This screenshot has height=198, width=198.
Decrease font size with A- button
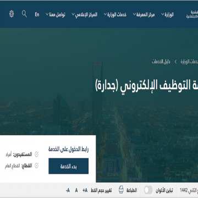click(68, 190)
